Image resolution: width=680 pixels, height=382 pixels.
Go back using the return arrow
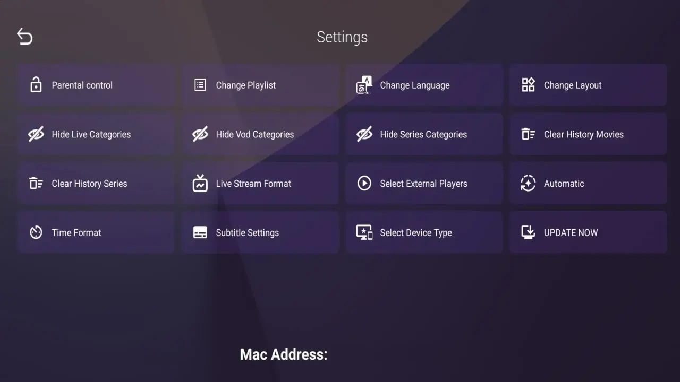[24, 36]
